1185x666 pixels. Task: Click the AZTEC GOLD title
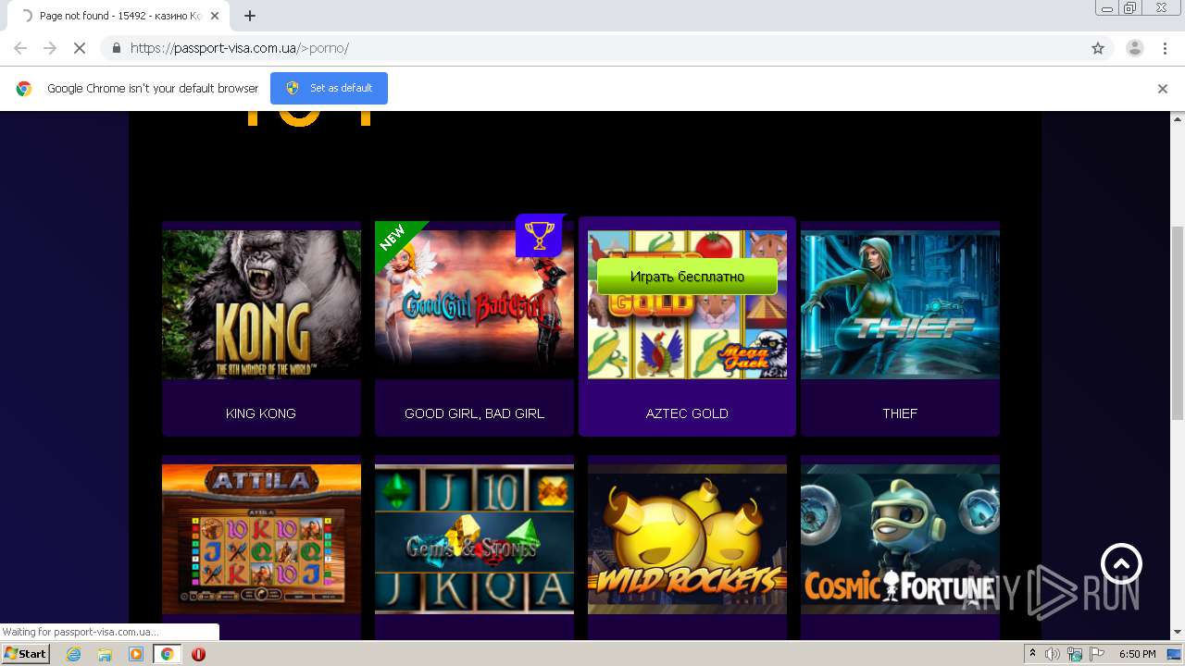click(687, 413)
